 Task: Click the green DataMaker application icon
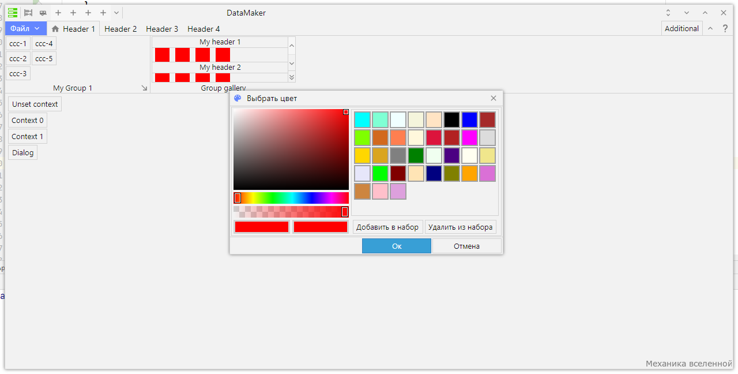click(x=13, y=13)
